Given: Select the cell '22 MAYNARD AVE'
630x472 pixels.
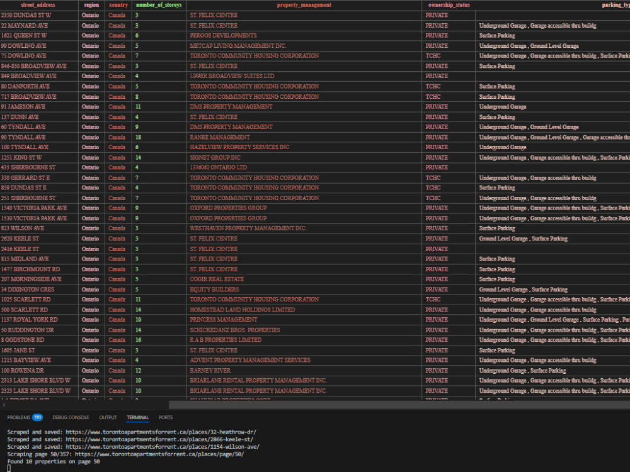Looking at the screenshot, I should (39, 26).
